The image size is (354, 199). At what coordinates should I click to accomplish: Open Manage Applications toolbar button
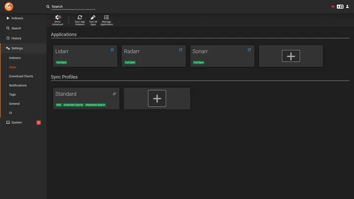coord(107,20)
